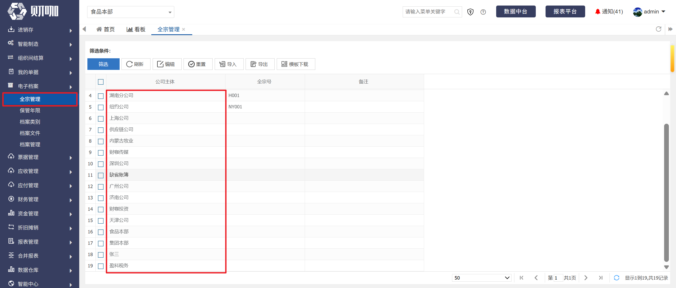Expand the 票据管理 sidebar menu
This screenshot has height=288, width=676.
pos(40,157)
